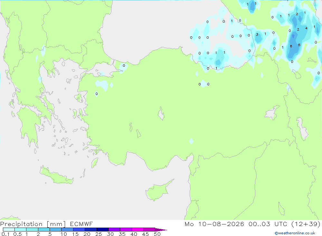The height and width of the screenshot is (236, 322).
Task: Click the Precipitation [mm] ECMWF title
Action: point(47,224)
